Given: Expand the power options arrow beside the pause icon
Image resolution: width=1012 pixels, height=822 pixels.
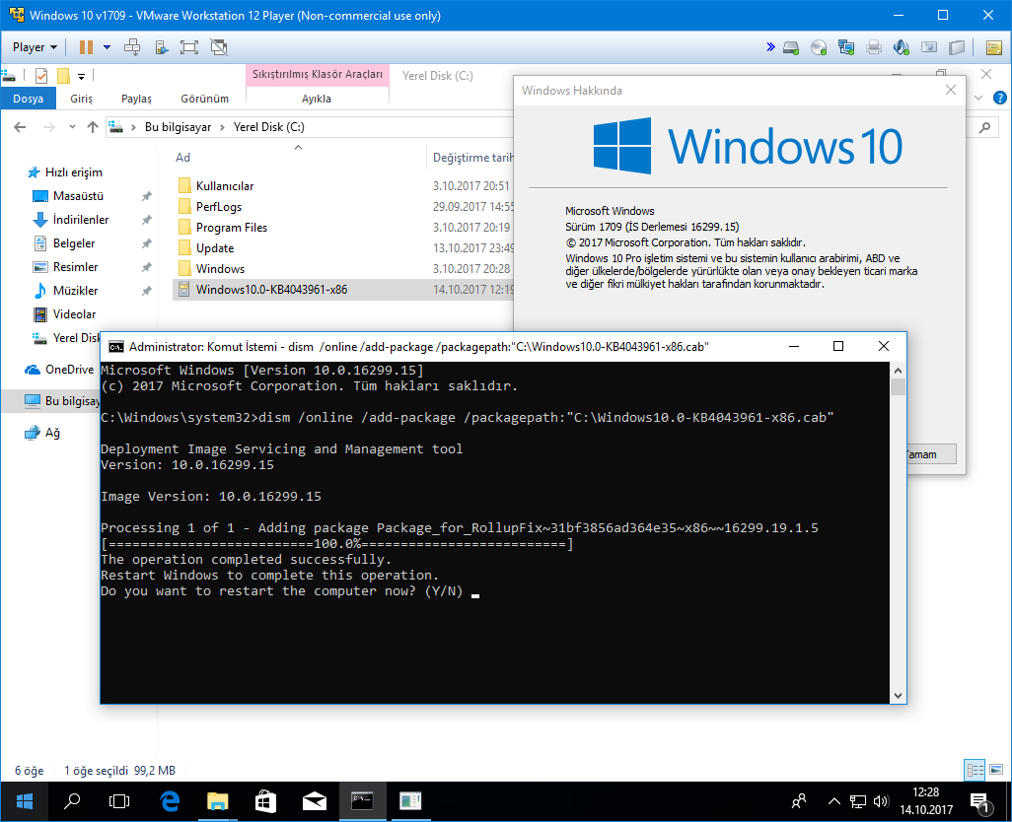Looking at the screenshot, I should pos(108,47).
